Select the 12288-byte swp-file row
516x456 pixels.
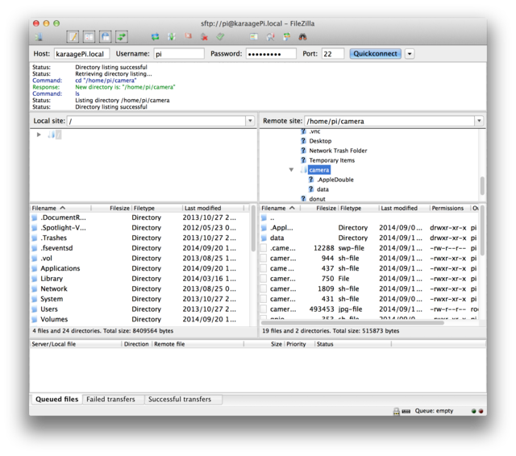(x=368, y=248)
